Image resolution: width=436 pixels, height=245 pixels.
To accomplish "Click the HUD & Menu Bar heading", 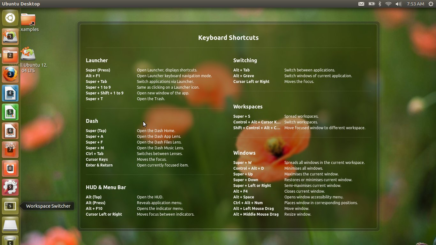I will click(x=106, y=187).
